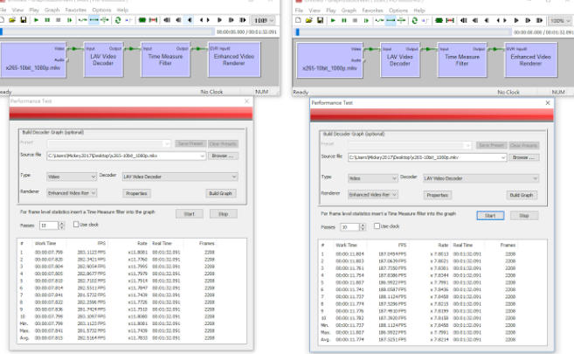Click the seek bar in right window
Screen dimensions: 574x354
click(x=404, y=32)
